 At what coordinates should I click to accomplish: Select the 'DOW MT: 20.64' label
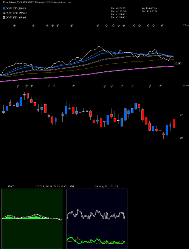click(x=16, y=13)
